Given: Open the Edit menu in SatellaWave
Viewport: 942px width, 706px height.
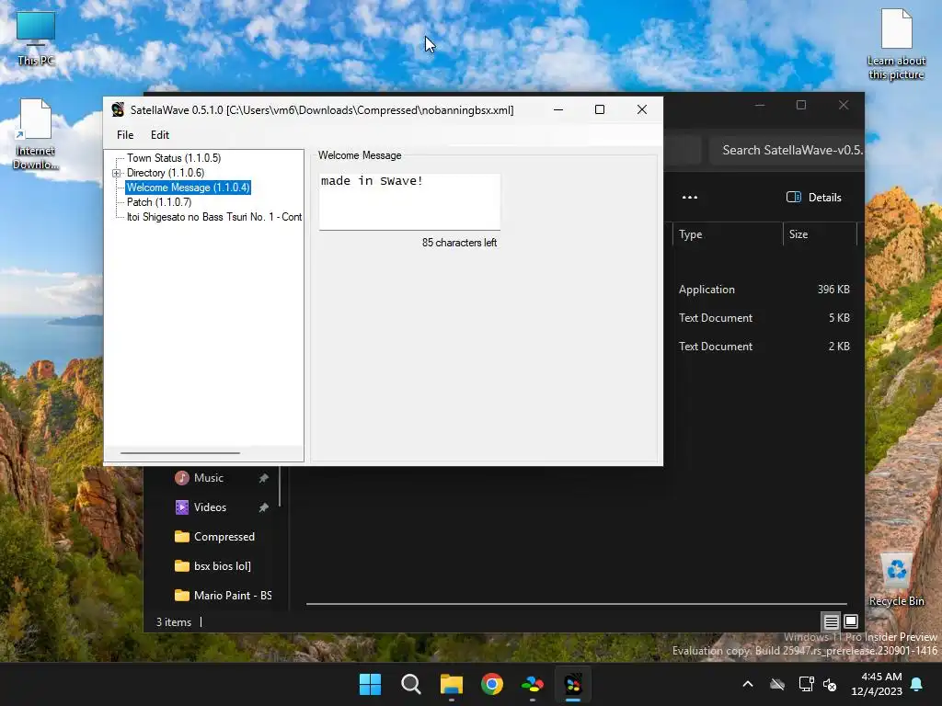Looking at the screenshot, I should [x=160, y=135].
